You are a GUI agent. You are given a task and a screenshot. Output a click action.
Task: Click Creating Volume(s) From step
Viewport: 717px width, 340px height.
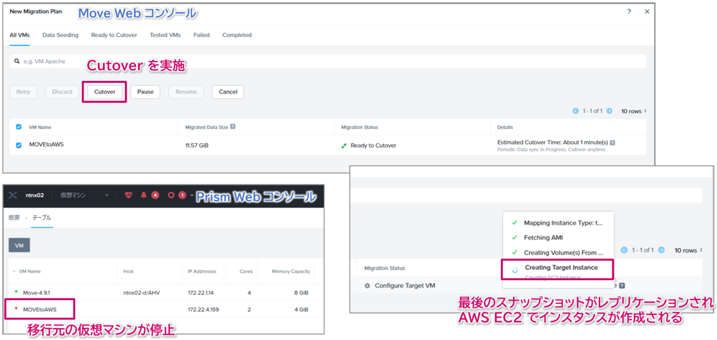click(x=563, y=253)
